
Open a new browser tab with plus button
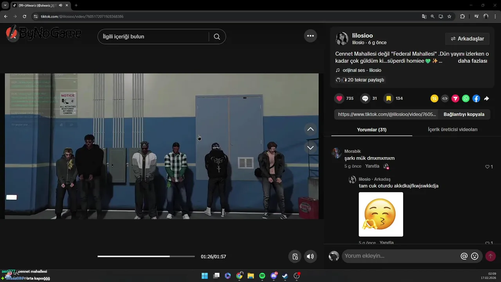(x=76, y=5)
